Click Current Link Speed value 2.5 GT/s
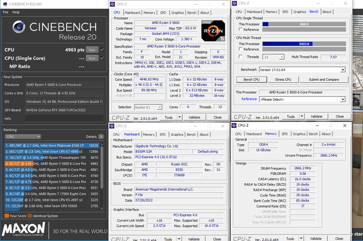The width and height of the screenshot is (363, 241). pos(159,226)
